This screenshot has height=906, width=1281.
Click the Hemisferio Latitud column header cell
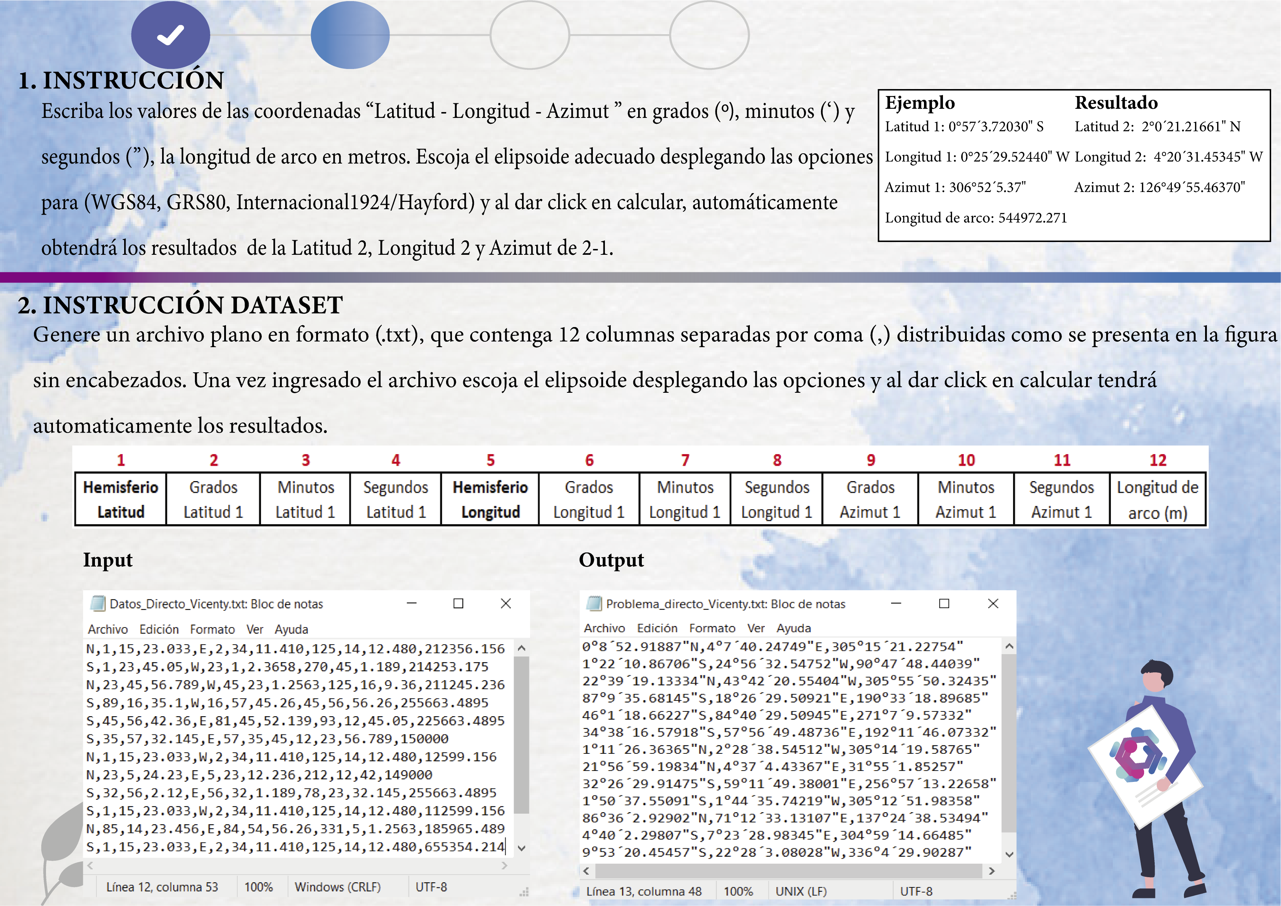pos(120,499)
